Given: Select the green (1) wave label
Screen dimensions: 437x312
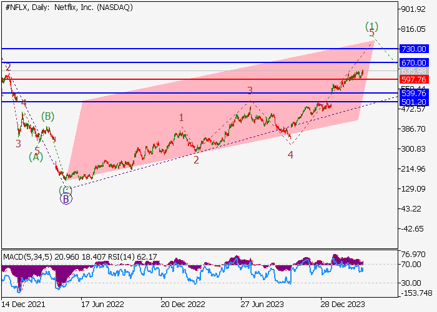Looking at the screenshot, I should pos(372,26).
